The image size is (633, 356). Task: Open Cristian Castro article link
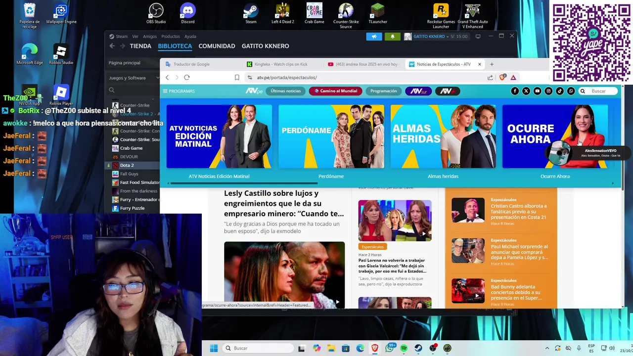click(519, 212)
